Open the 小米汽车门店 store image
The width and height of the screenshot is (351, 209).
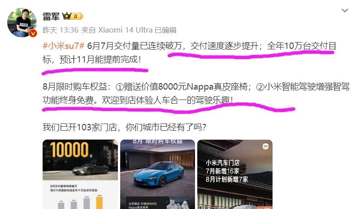click(x=235, y=174)
